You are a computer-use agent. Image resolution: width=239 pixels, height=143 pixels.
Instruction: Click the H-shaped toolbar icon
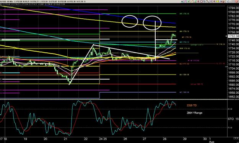click(221, 2)
